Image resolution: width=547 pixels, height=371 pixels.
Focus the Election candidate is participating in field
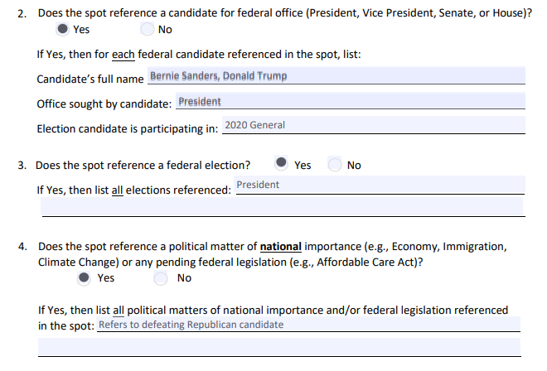click(x=373, y=125)
